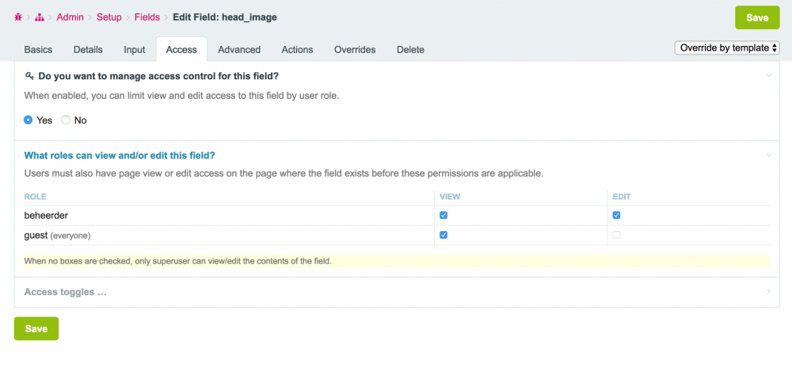Open the Advanced tab
Image resolution: width=792 pixels, height=371 pixels.
(x=239, y=50)
